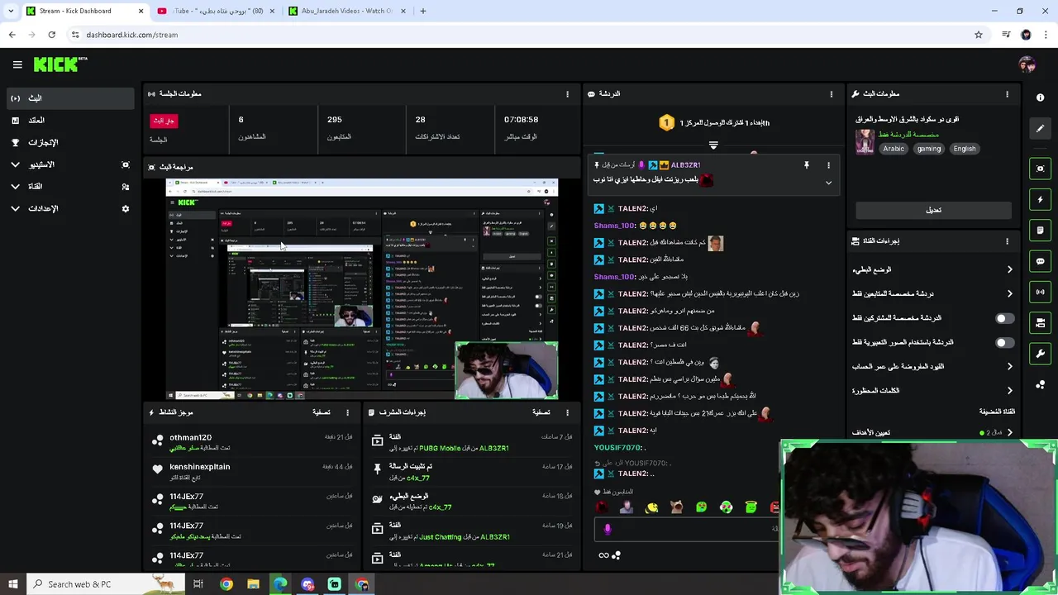Open Windows Start menu
This screenshot has height=595, width=1058.
click(x=12, y=584)
